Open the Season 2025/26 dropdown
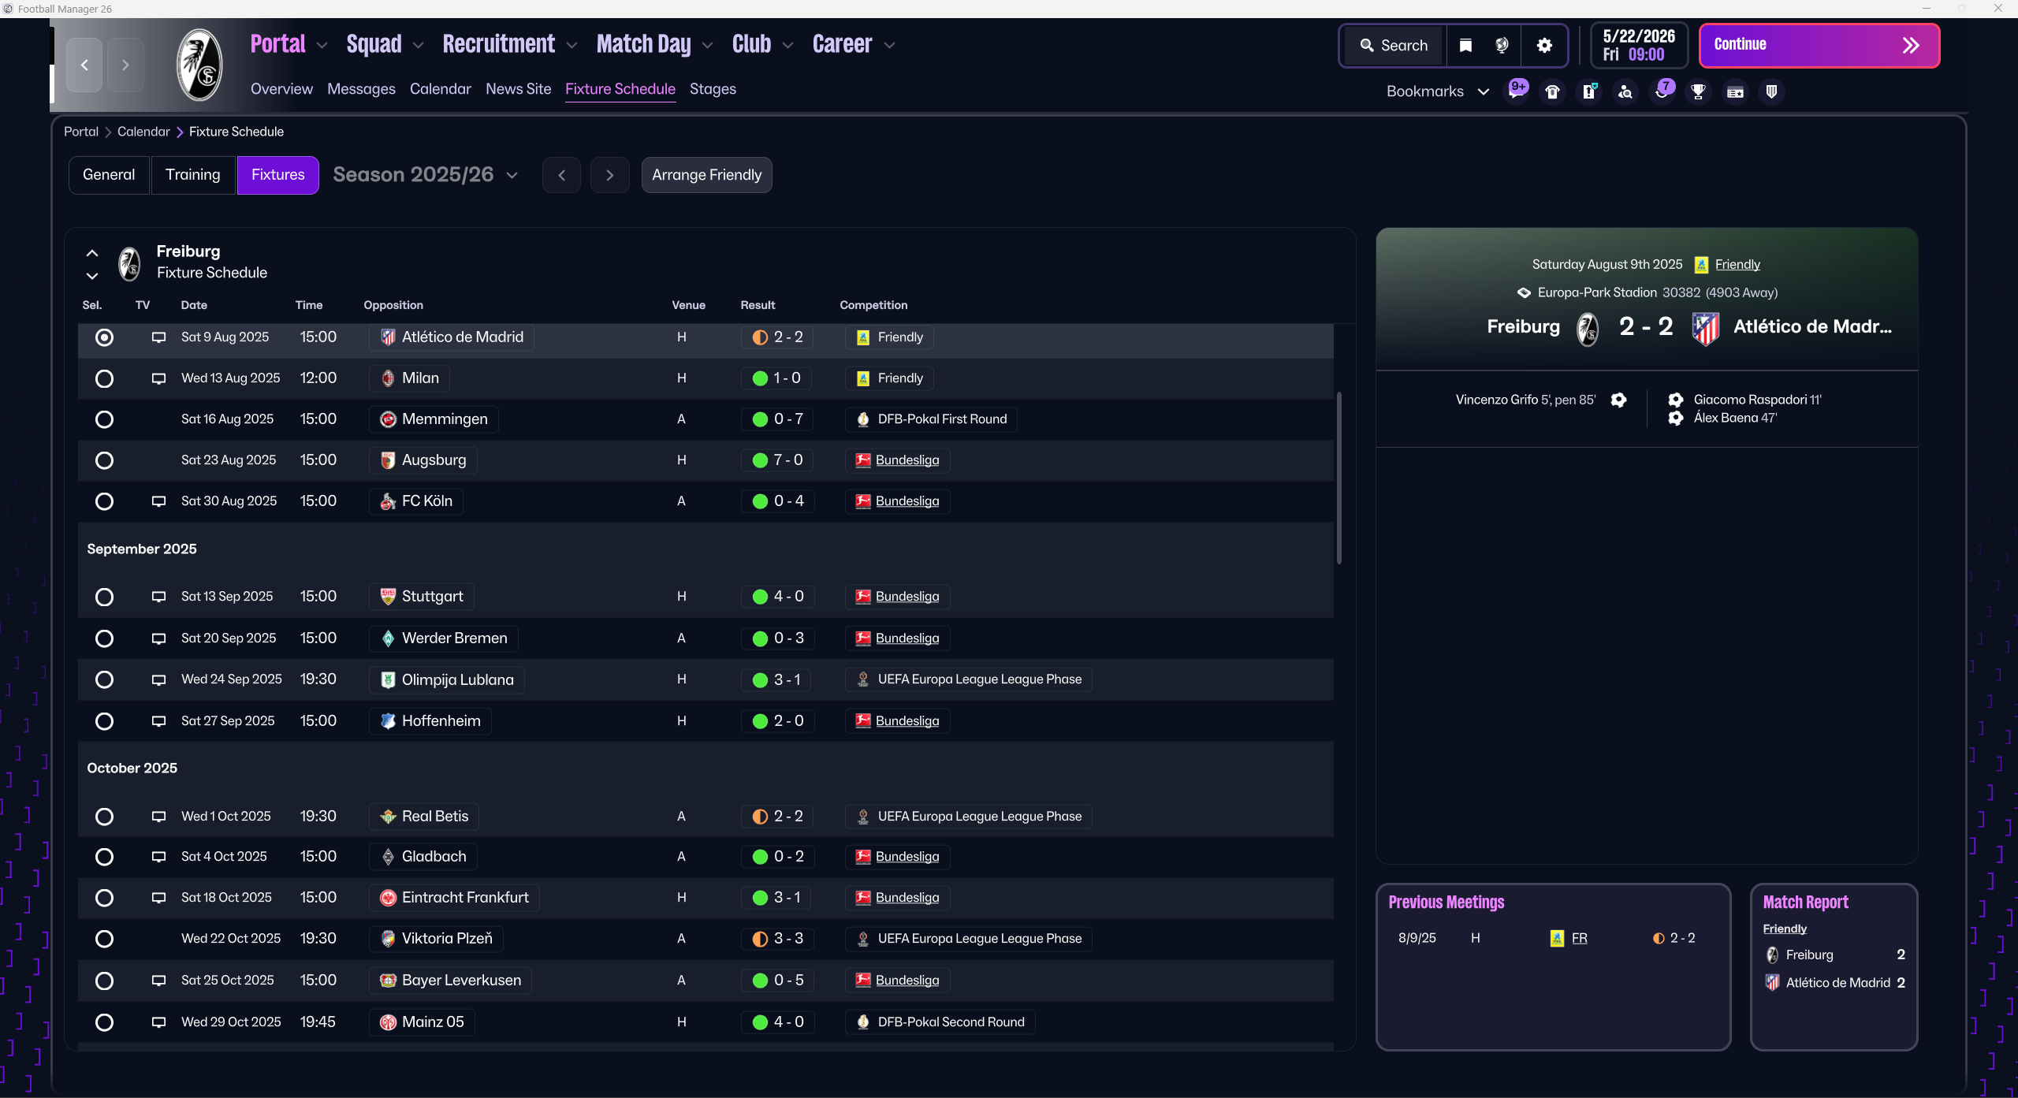The width and height of the screenshot is (2018, 1098). pos(426,175)
